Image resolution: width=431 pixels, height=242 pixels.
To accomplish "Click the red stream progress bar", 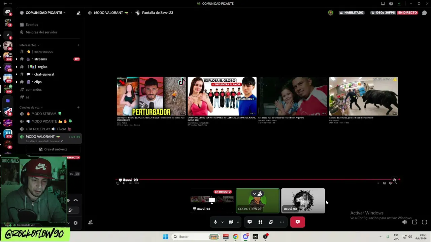I will pyautogui.click(x=258, y=179).
